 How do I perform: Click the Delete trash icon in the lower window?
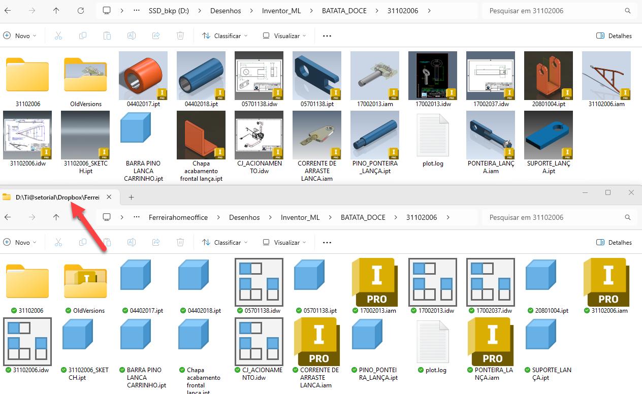[x=180, y=242]
